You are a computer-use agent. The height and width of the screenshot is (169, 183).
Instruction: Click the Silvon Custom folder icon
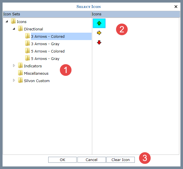tap(20, 80)
